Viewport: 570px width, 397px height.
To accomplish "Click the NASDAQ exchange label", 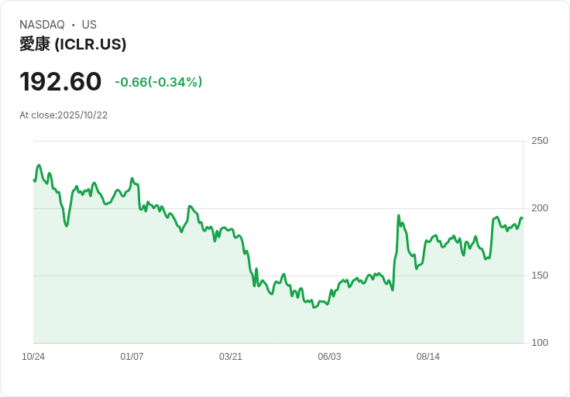I will [42, 25].
